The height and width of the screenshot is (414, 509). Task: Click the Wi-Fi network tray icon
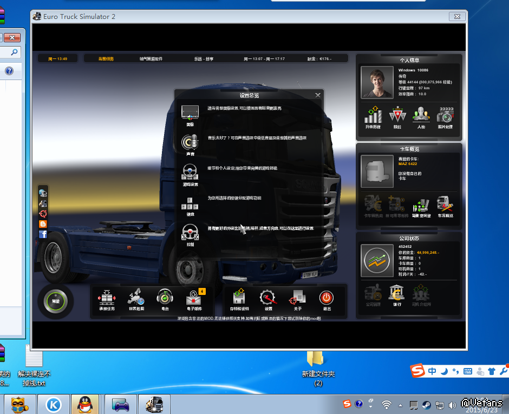coord(386,405)
